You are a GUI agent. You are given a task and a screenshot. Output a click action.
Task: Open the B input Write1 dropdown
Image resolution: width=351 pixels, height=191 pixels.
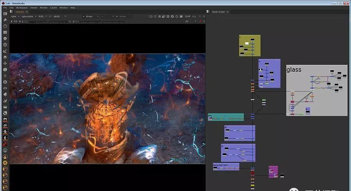click(x=124, y=16)
